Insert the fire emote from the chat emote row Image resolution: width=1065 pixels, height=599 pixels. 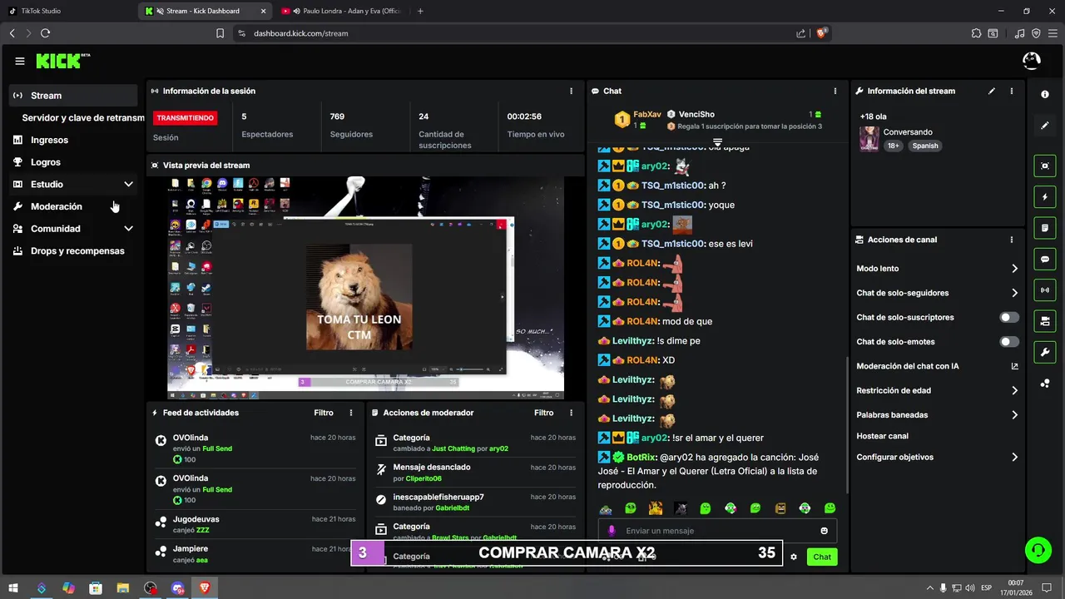click(656, 508)
